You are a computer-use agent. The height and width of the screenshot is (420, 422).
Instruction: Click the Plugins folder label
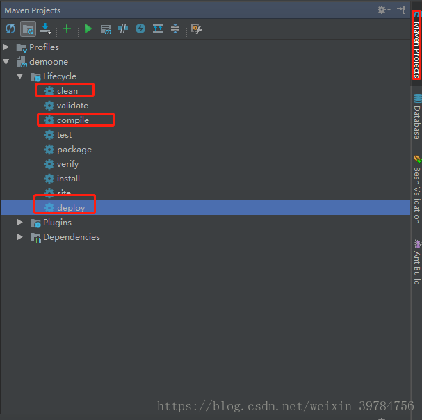pyautogui.click(x=57, y=223)
